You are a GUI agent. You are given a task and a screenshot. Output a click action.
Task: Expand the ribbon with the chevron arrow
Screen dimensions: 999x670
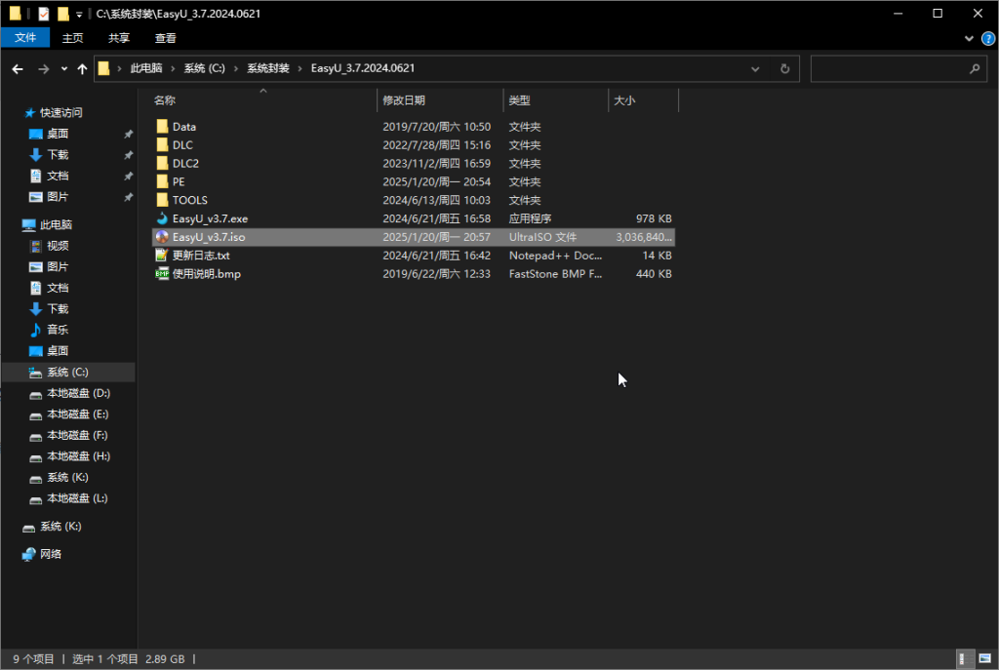969,38
